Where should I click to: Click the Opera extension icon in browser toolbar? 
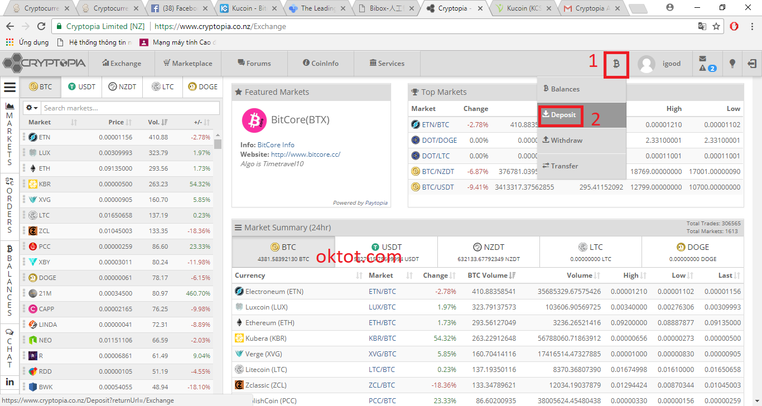click(x=735, y=26)
